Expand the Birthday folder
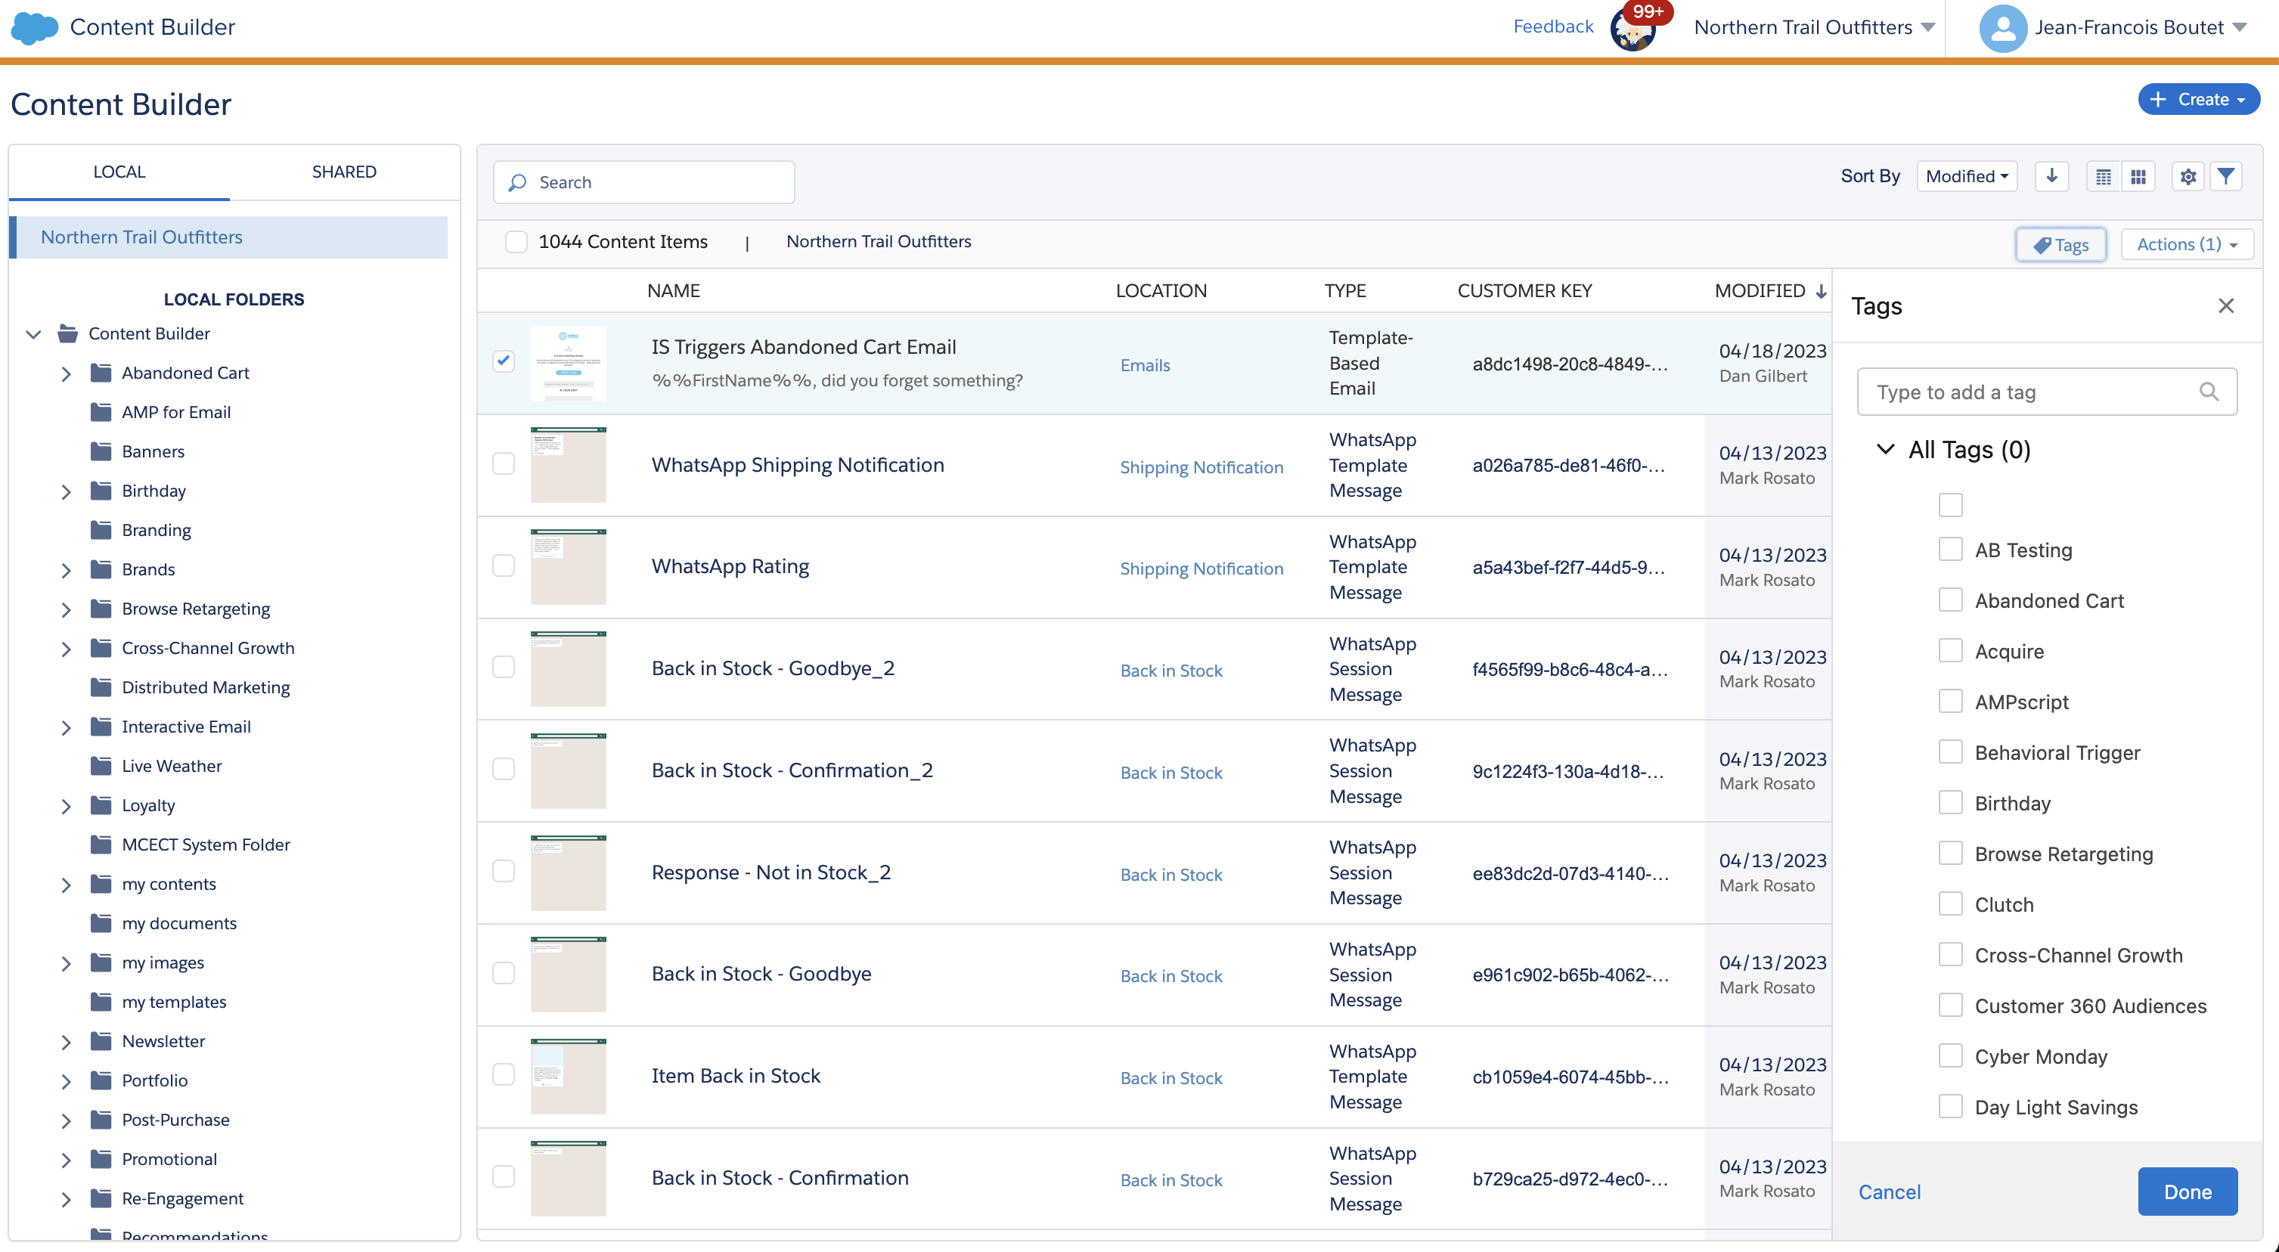Screen dimensions: 2279x1252 (x=67, y=491)
